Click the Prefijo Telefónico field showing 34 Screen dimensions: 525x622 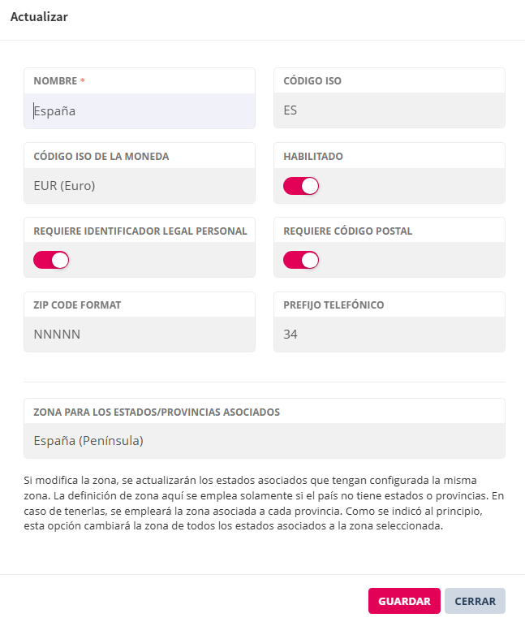click(389, 335)
